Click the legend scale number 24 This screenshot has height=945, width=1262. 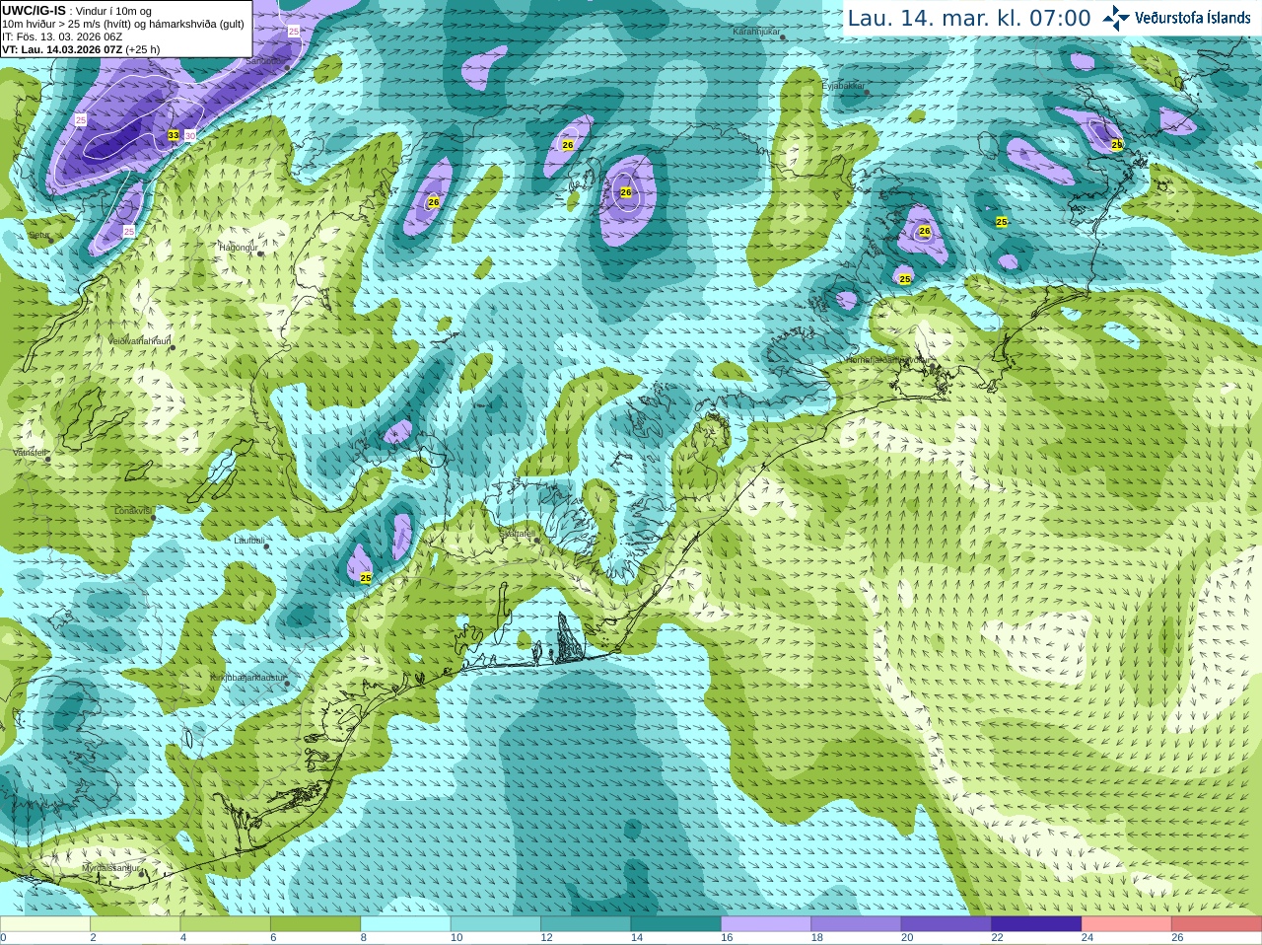(x=1087, y=938)
